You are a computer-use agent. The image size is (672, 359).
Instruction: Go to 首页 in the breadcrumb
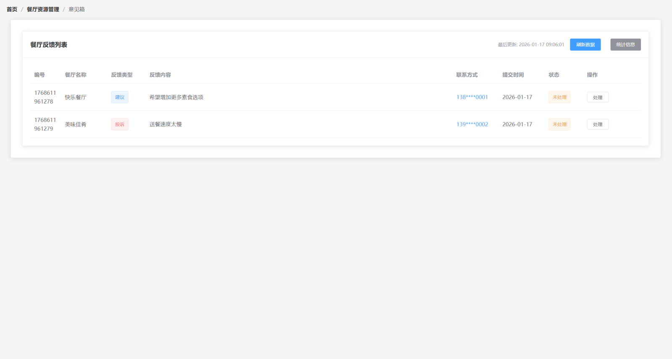[x=12, y=9]
